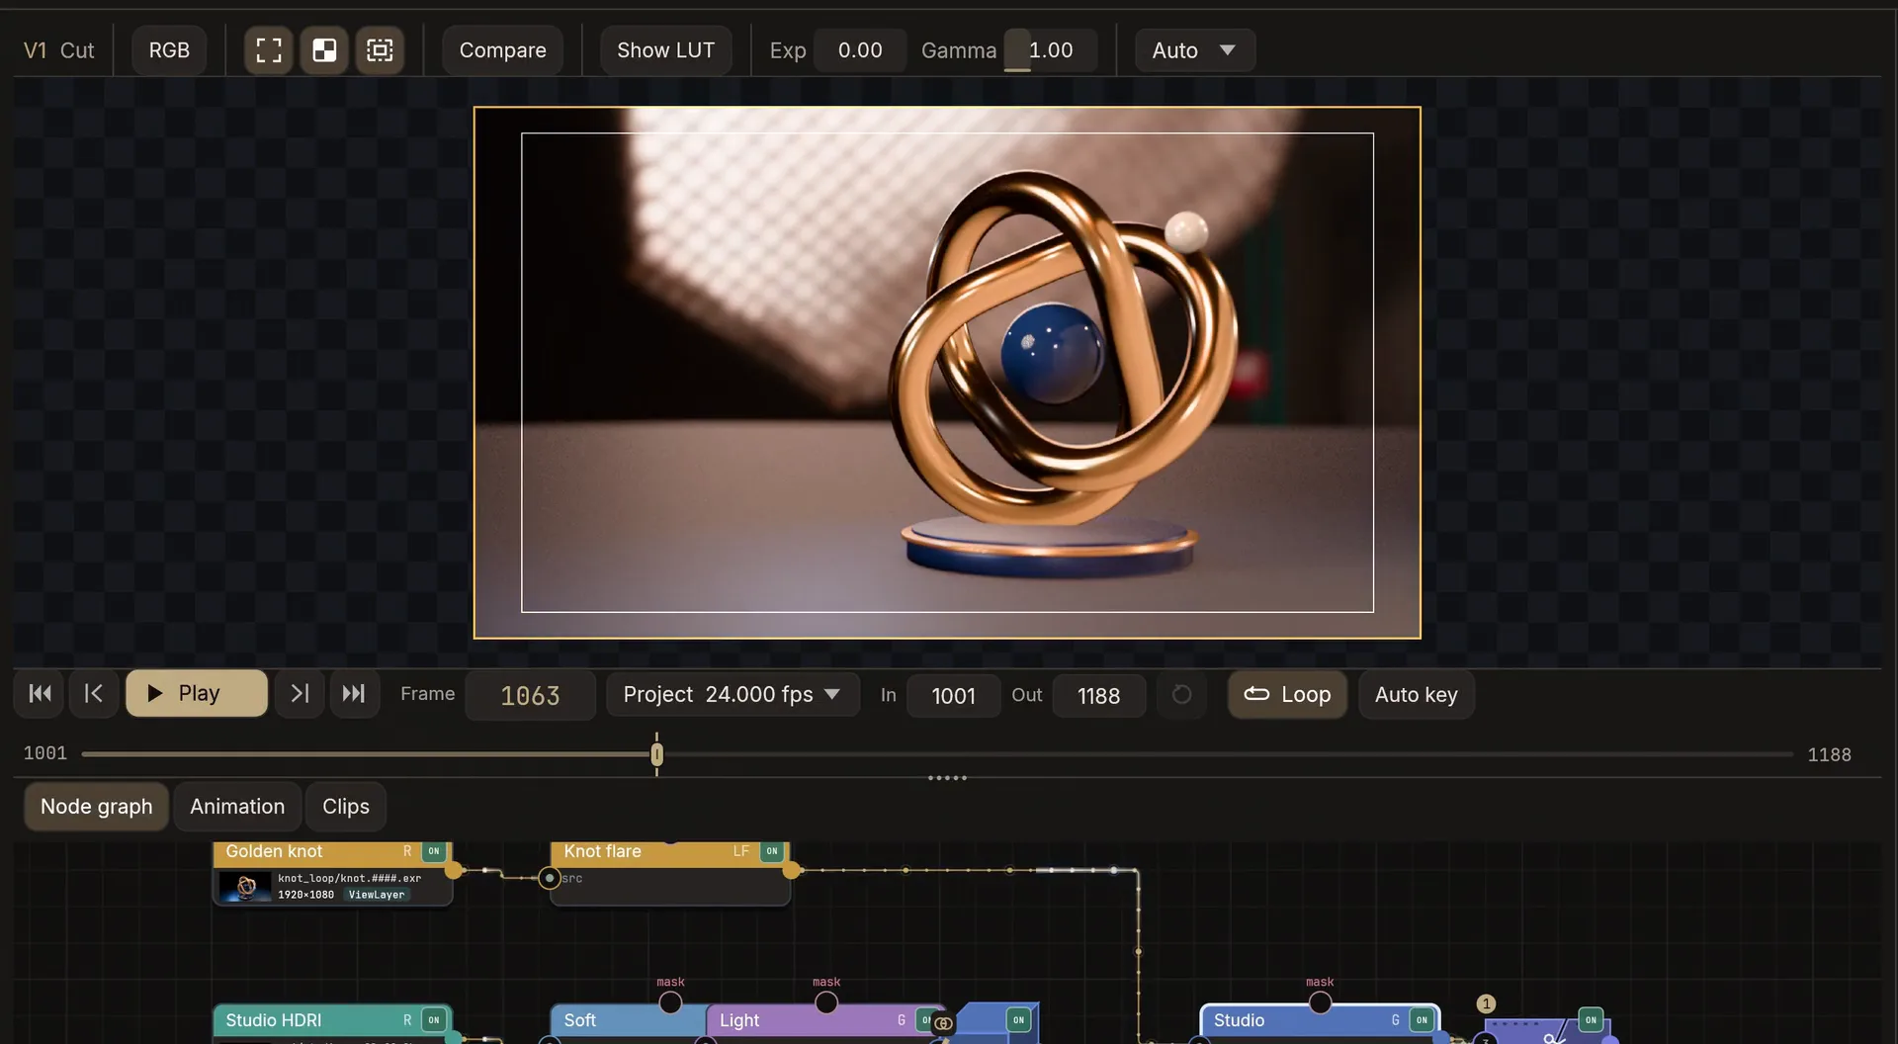This screenshot has width=1898, height=1044.
Task: Click the In point field 1001
Action: (953, 696)
